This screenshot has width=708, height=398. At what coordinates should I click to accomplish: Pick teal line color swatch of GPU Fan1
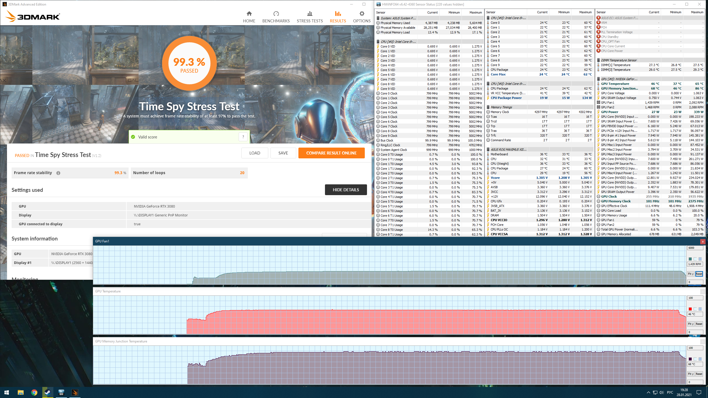click(690, 259)
